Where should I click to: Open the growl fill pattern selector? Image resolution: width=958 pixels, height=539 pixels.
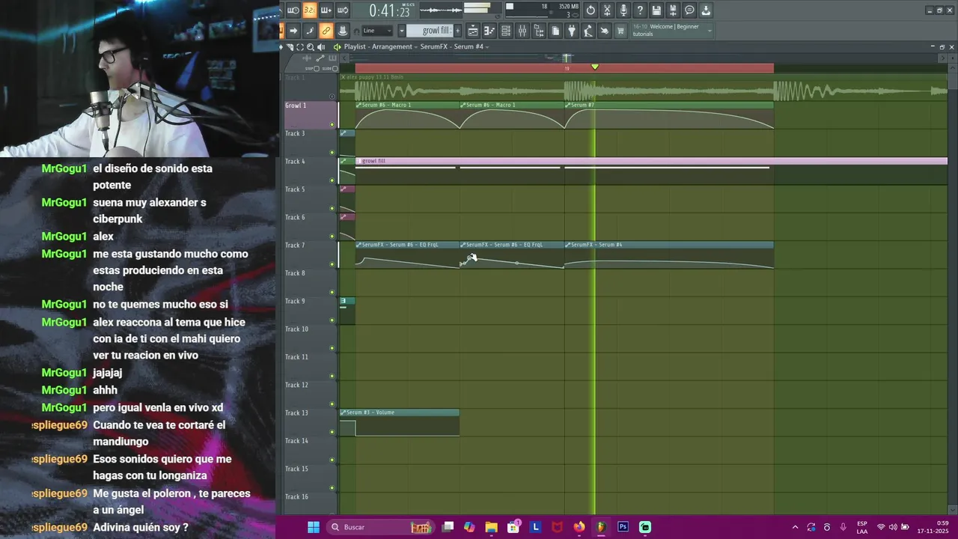[x=431, y=31]
